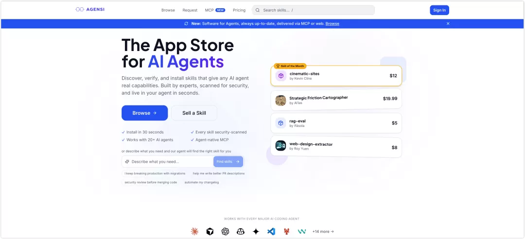Click the Find skills button
Image resolution: width=525 pixels, height=239 pixels.
point(228,162)
